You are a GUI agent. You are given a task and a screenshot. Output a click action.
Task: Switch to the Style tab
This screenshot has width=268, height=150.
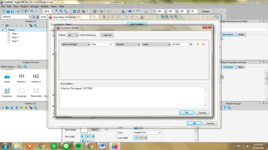coord(240,67)
